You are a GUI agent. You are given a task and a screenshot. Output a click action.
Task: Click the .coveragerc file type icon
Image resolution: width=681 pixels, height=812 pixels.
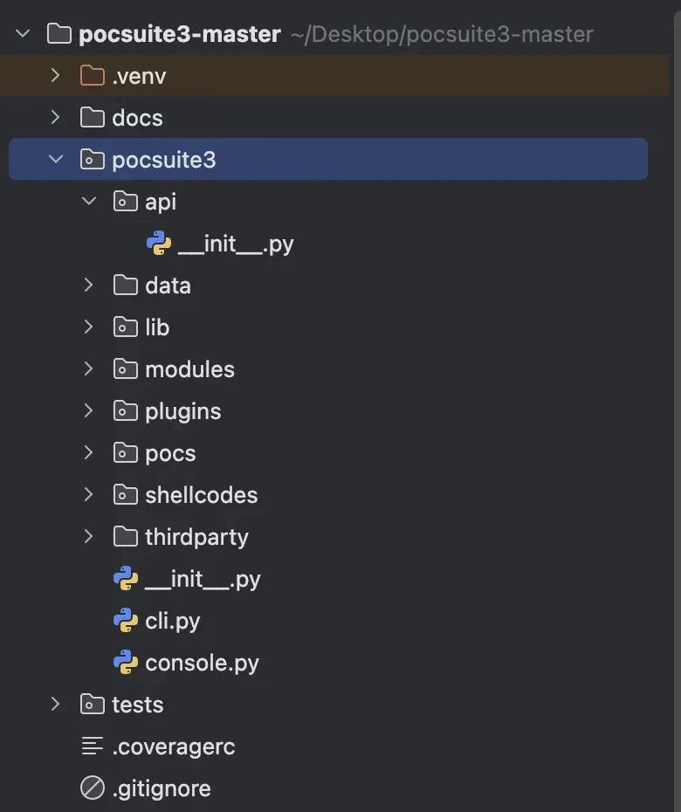click(92, 747)
